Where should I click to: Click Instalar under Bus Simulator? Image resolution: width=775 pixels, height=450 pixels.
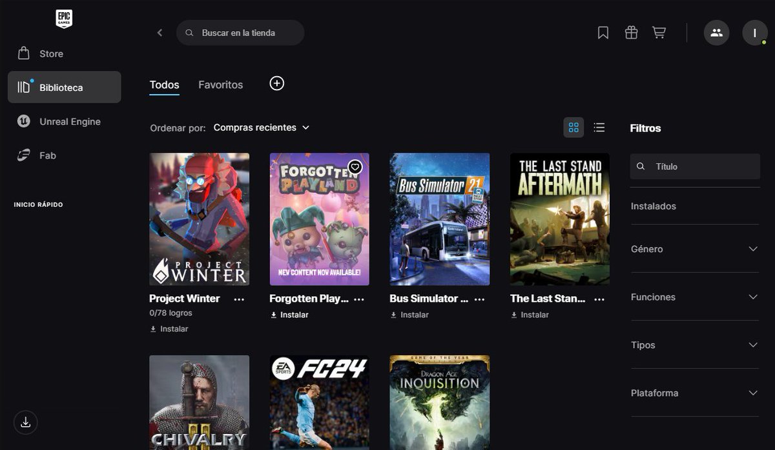coord(409,315)
